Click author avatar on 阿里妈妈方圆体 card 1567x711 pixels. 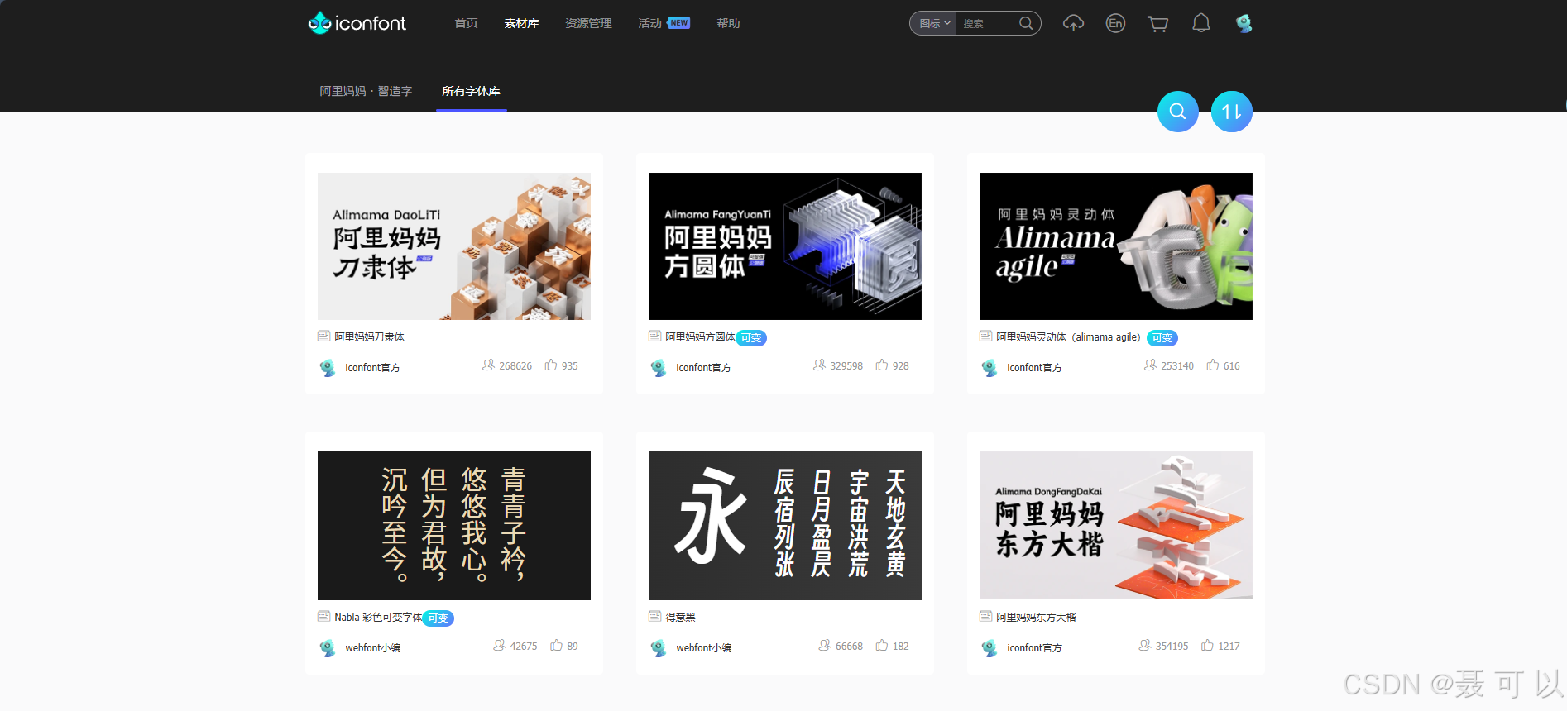coord(659,367)
